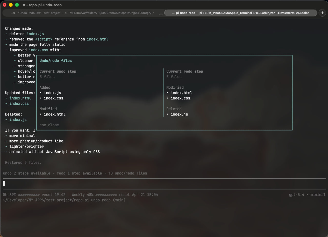The image size is (328, 237).
Task: Click "animated without JavaScript using only CSS"
Action: point(55,152)
